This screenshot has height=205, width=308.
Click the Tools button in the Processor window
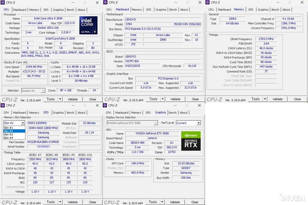(x=51, y=99)
